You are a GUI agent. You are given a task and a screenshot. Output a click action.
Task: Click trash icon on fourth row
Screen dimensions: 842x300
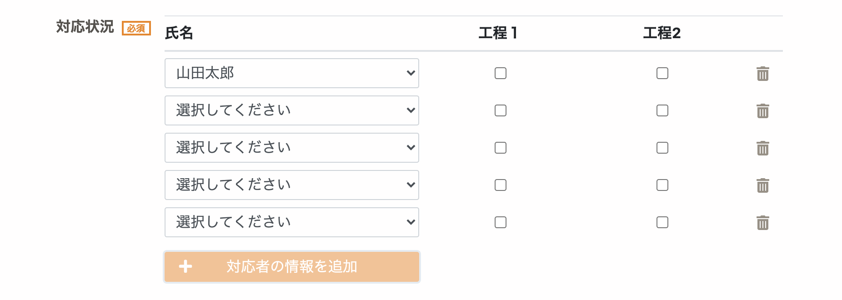point(762,185)
